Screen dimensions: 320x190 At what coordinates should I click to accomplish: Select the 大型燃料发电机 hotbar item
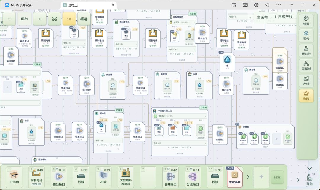point(126,177)
